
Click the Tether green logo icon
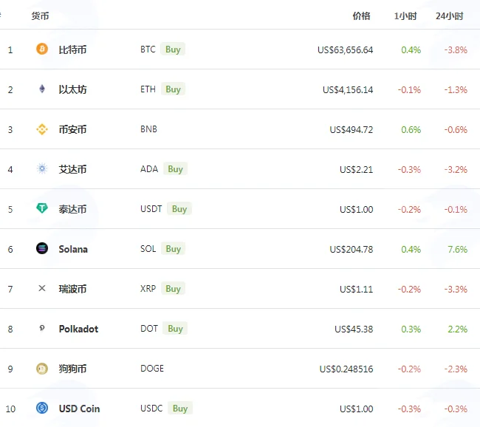point(42,208)
